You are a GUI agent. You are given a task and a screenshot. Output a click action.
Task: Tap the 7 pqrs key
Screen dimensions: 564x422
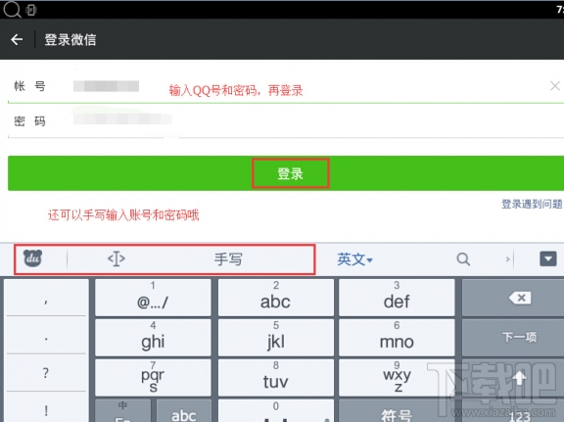pos(153,378)
